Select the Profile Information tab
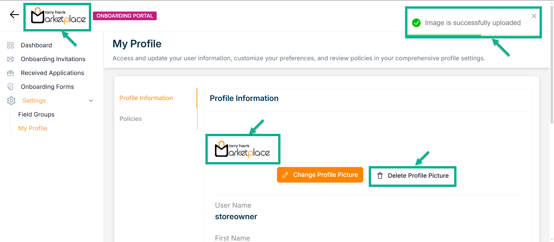554x242 pixels. click(146, 98)
